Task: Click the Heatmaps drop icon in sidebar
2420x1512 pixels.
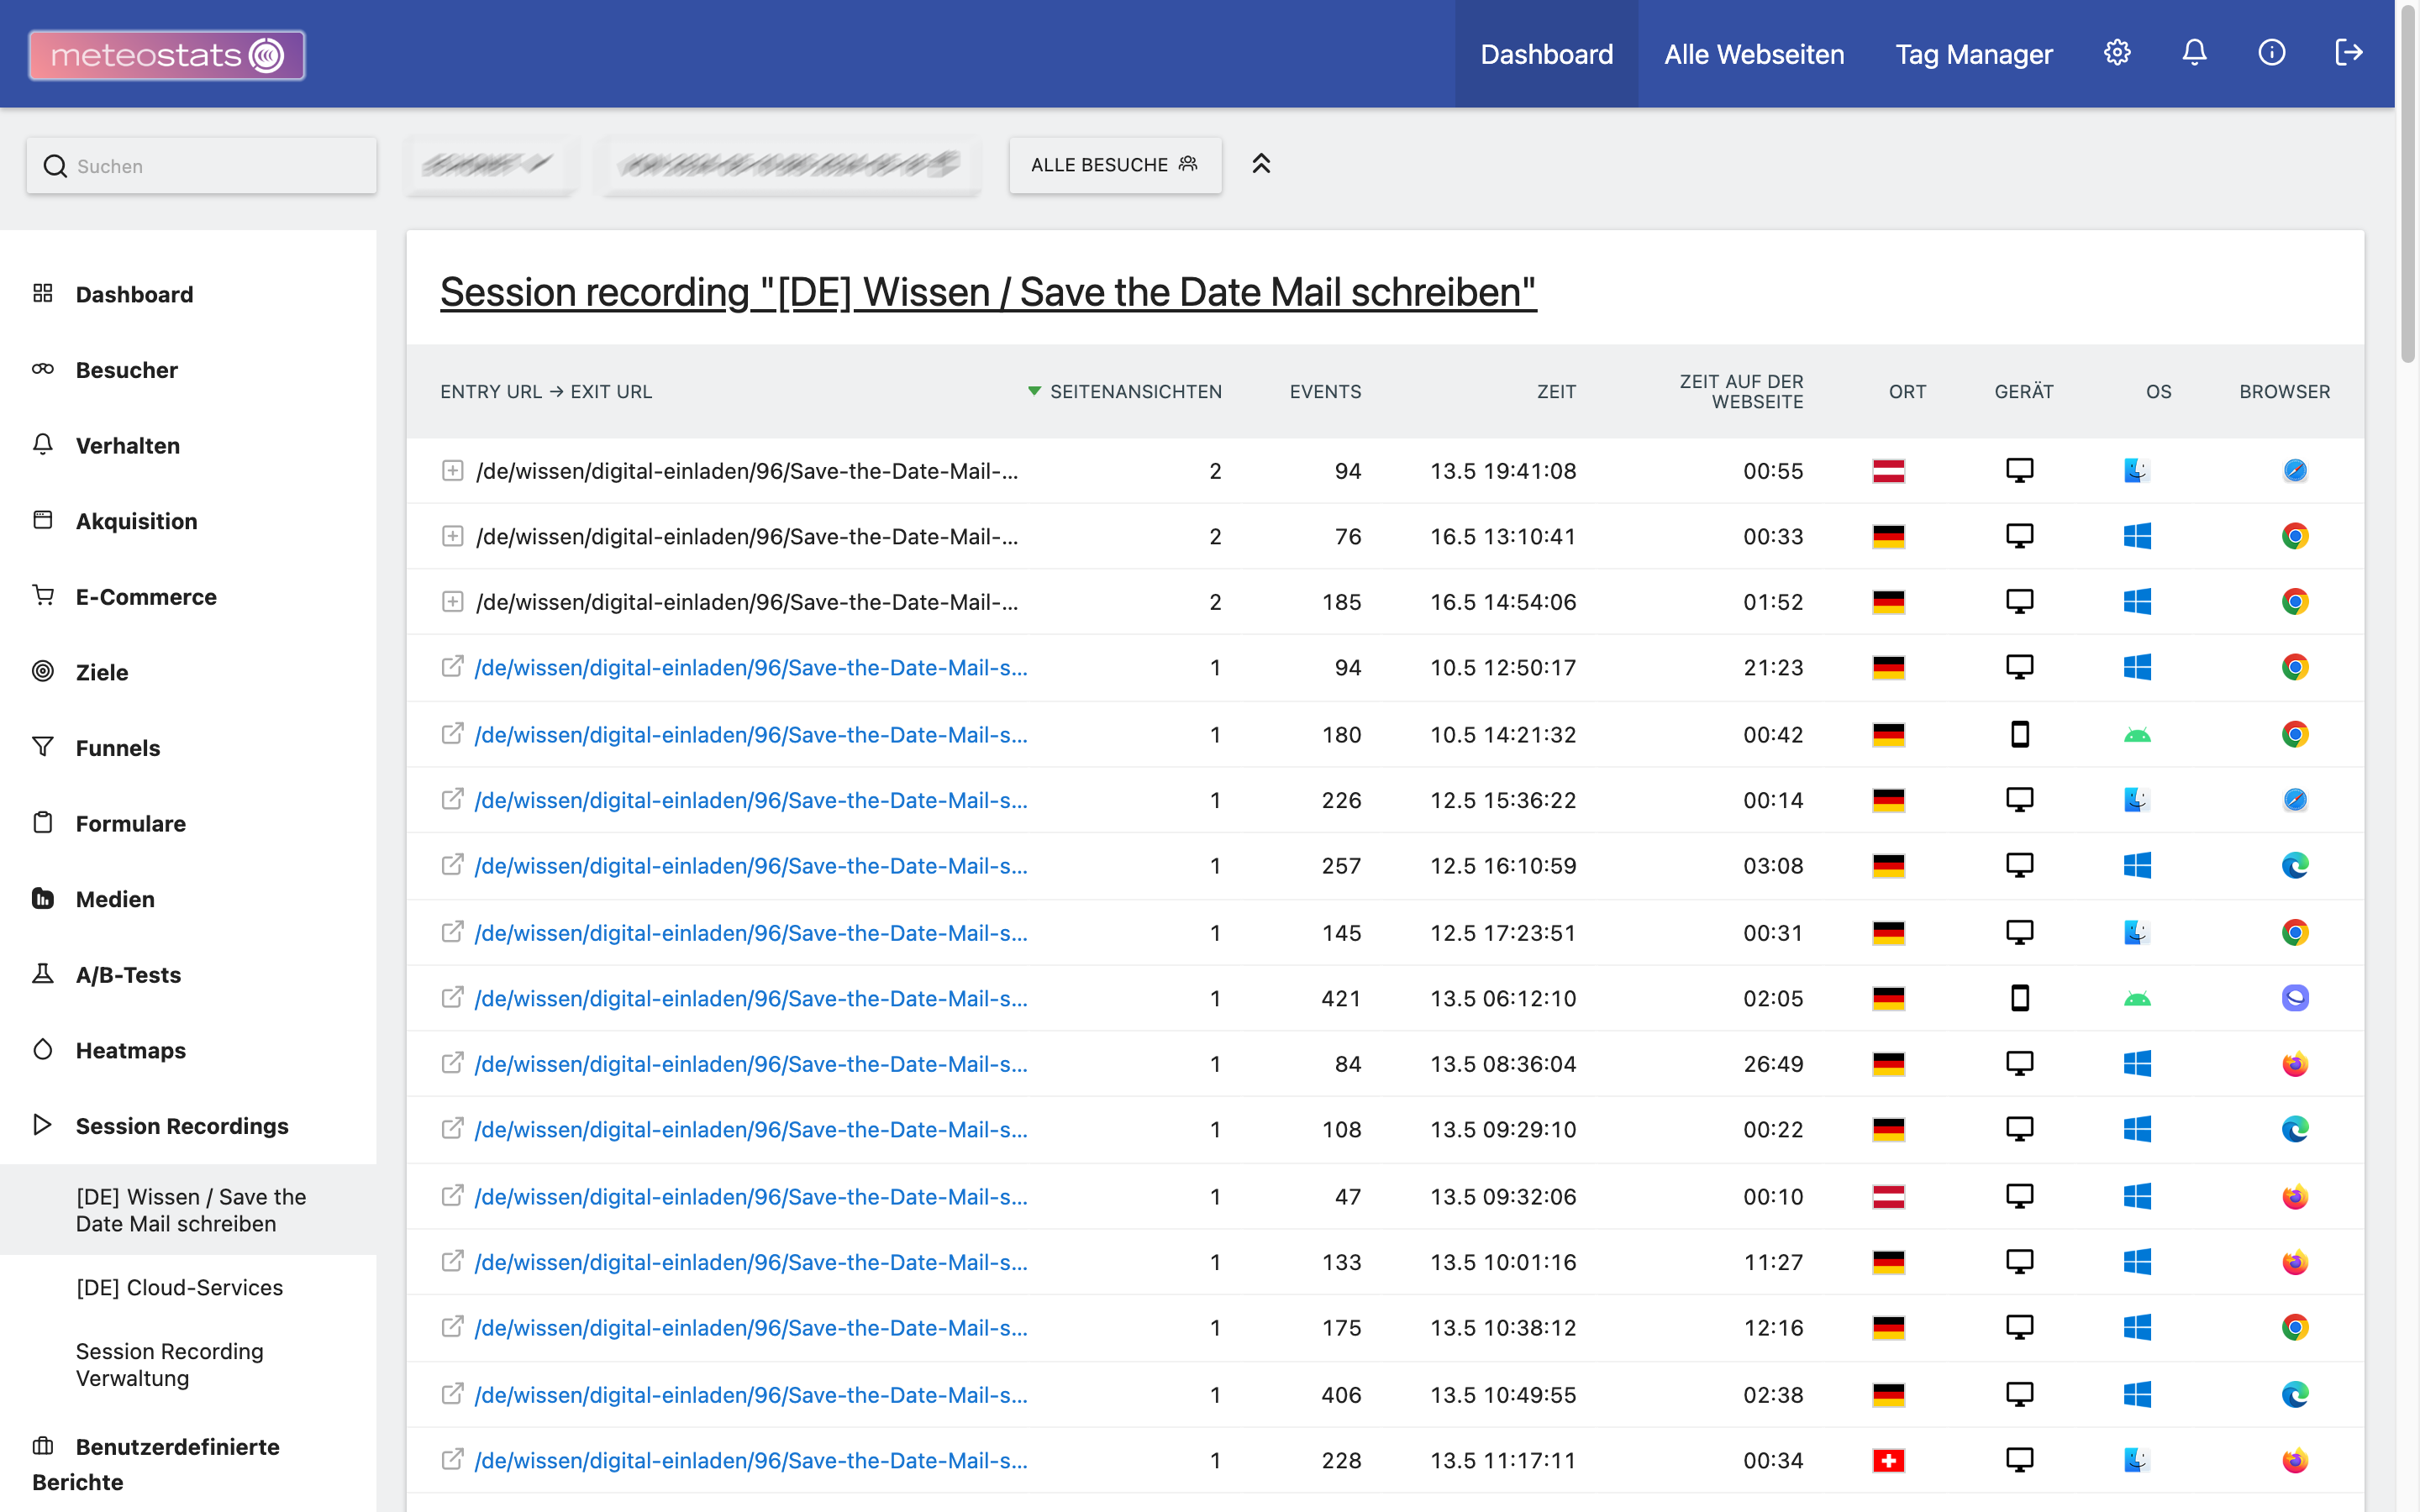Action: click(43, 1049)
